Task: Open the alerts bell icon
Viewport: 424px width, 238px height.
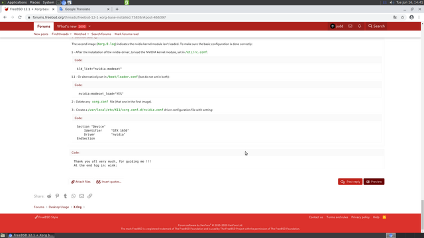Action: (359, 26)
